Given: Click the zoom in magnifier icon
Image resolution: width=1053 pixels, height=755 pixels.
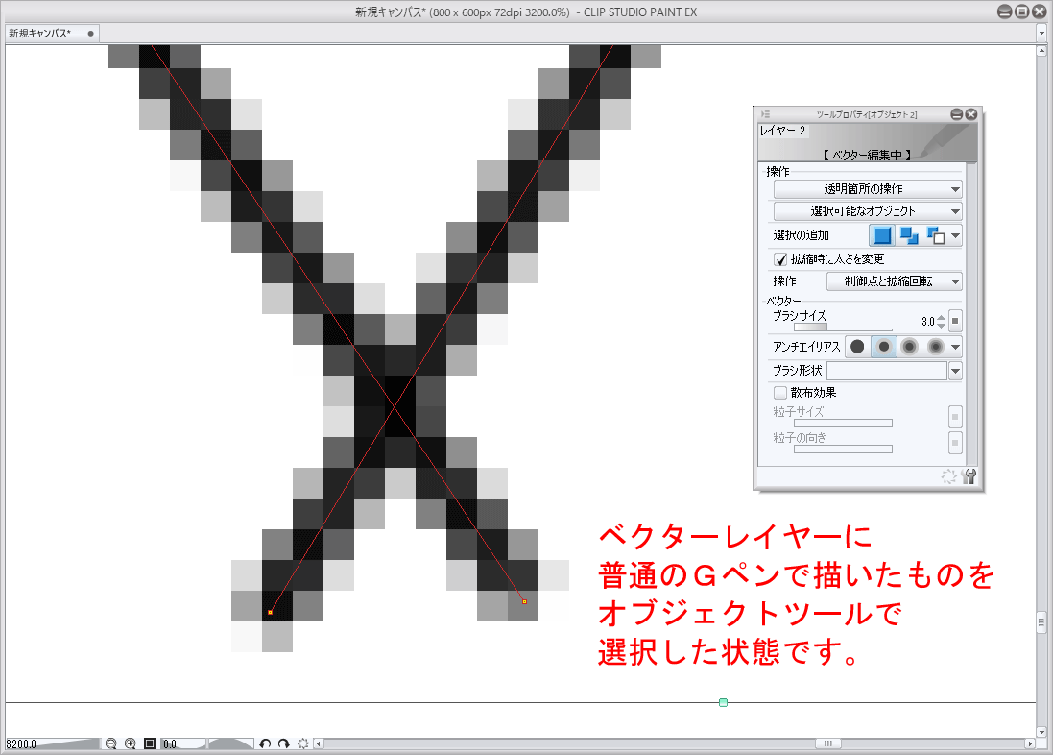Looking at the screenshot, I should (x=131, y=743).
